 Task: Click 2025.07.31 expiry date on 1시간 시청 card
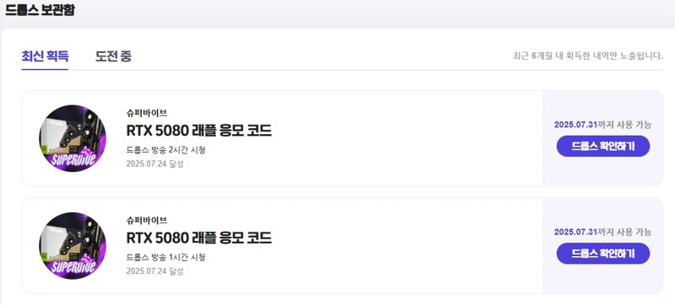pos(575,232)
